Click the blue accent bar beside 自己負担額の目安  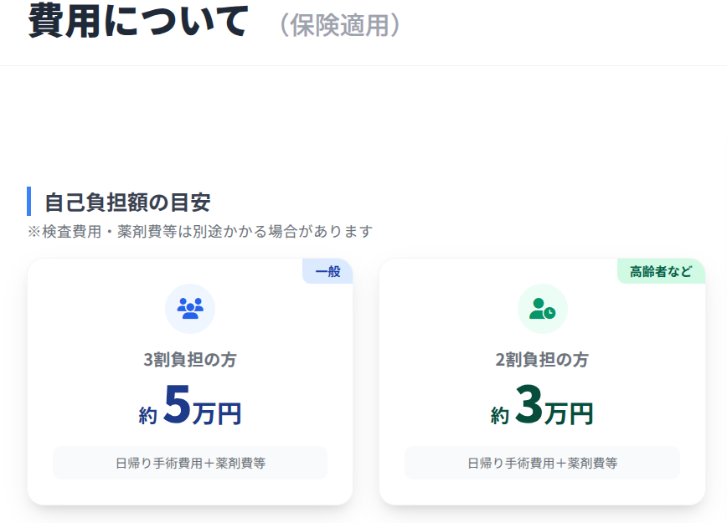tap(29, 202)
